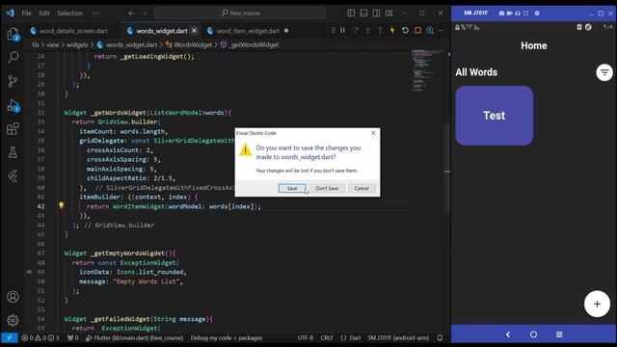
Task: Open the Manage gear menu
Action: coord(13,320)
